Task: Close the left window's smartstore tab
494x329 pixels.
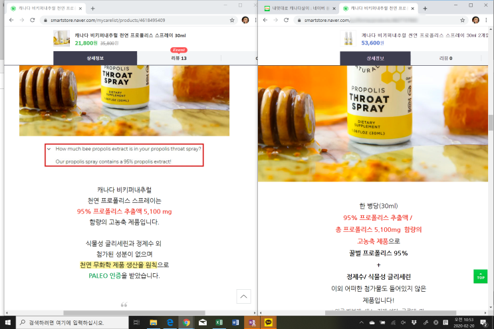Action: (x=80, y=9)
